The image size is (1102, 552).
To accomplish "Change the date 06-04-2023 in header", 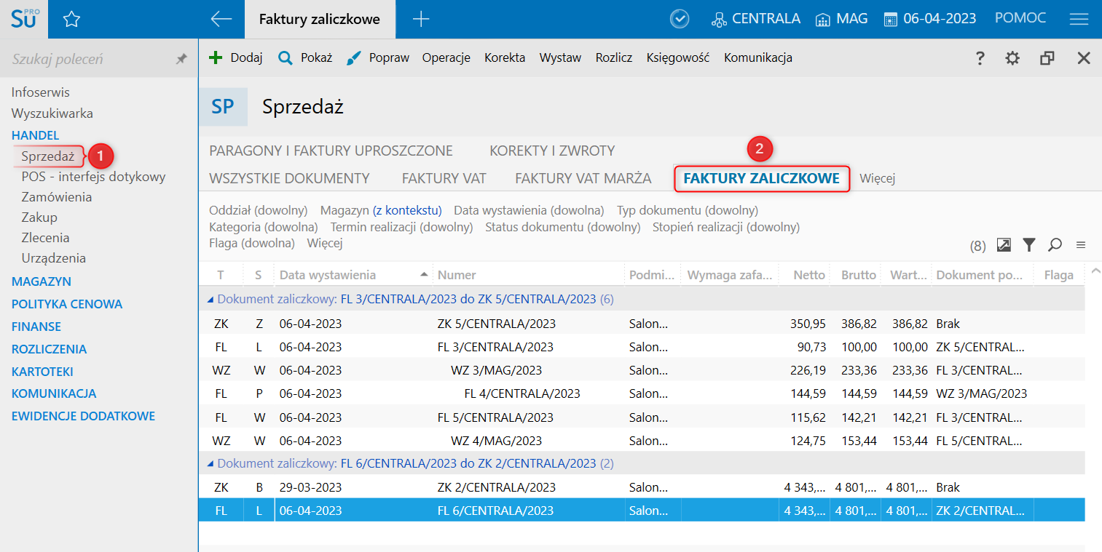I will 929,19.
